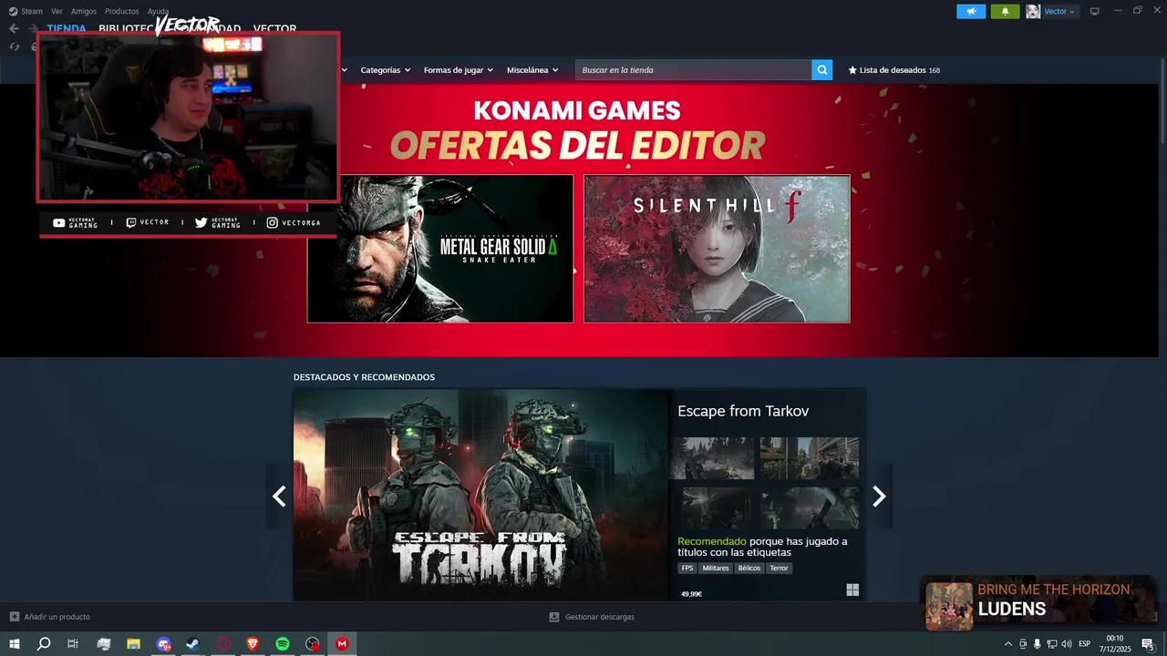
Task: Open the Ver menu
Action: pos(57,11)
